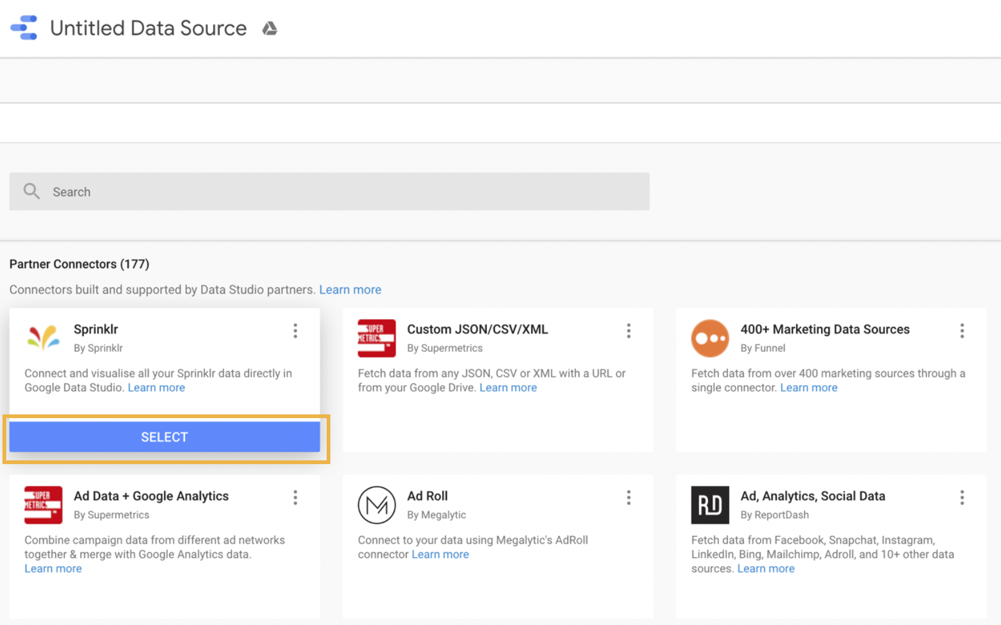
Task: Click the magnifying glass search icon
Action: [x=32, y=191]
